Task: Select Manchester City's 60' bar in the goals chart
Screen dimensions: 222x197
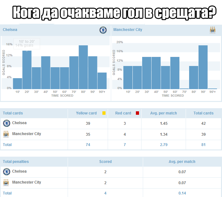Action: 175,73
